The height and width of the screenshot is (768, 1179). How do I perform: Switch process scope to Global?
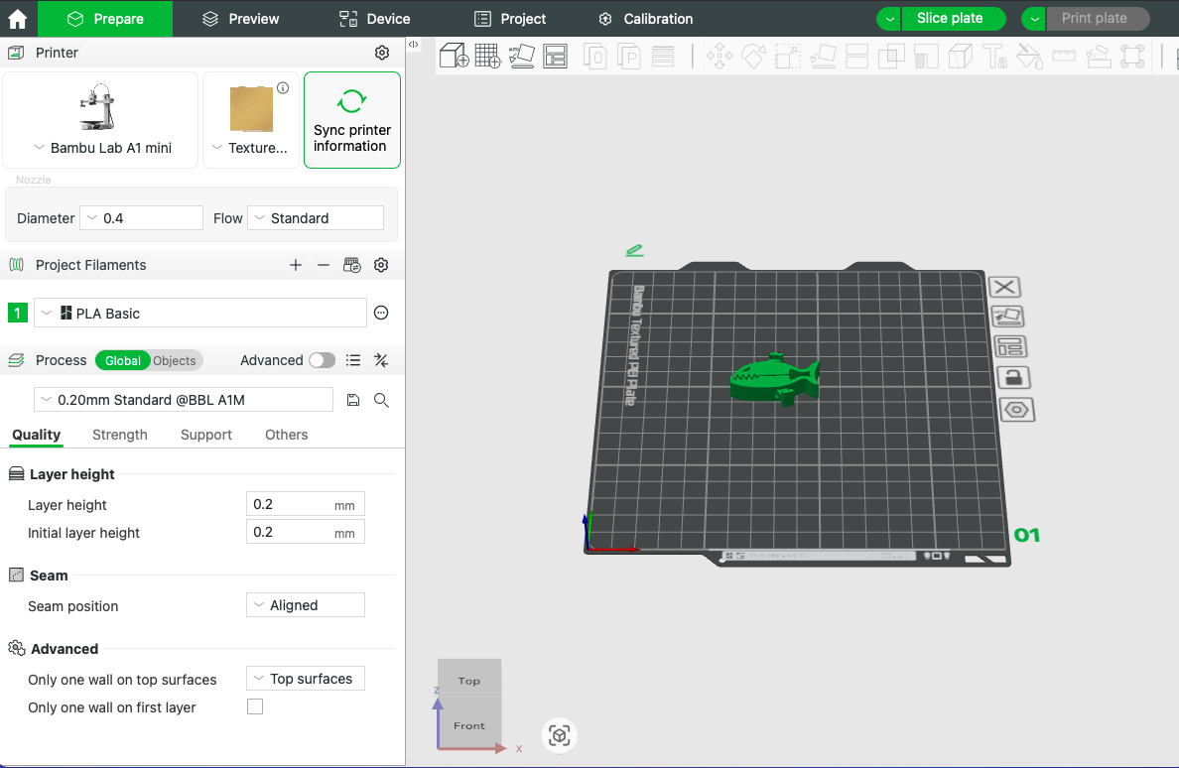pyautogui.click(x=122, y=361)
